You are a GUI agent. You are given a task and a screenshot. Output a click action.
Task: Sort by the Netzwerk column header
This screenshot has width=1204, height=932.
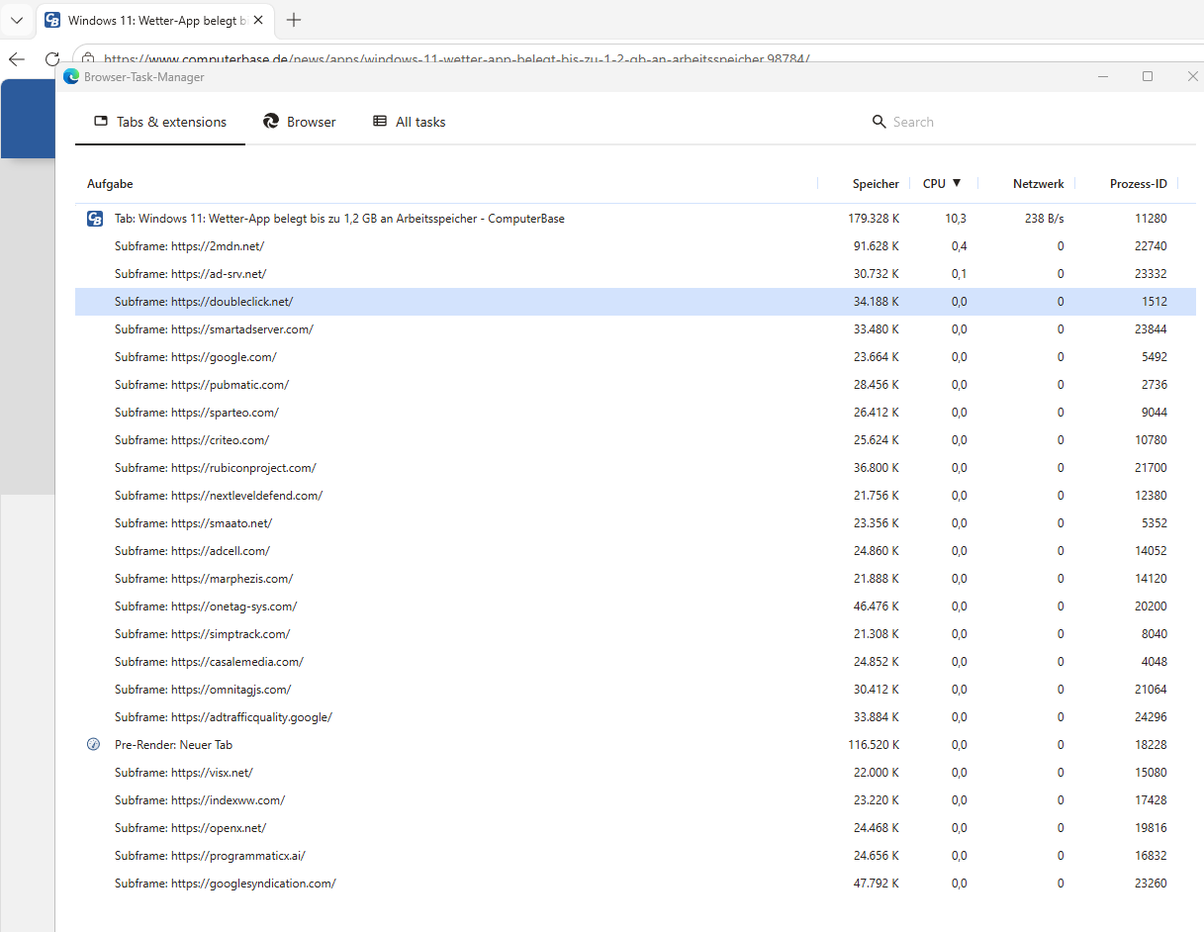point(1038,184)
